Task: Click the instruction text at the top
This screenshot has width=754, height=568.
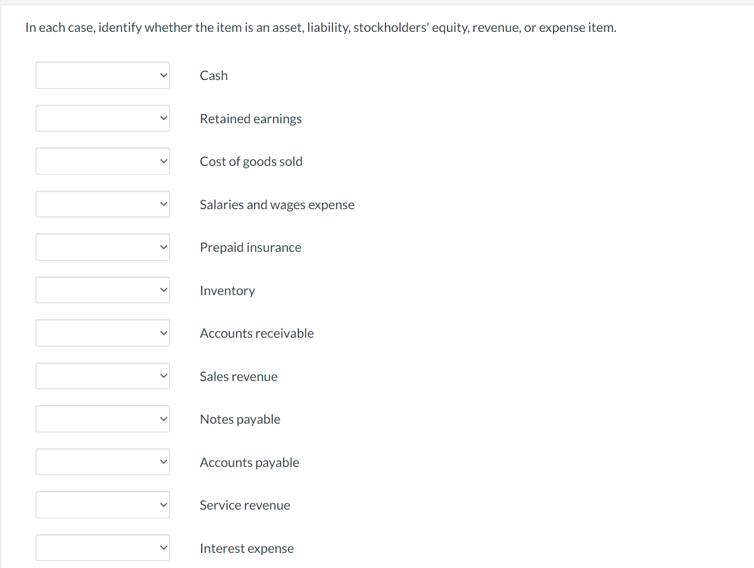Action: click(320, 27)
